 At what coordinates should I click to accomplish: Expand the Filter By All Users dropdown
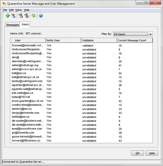coord(133,34)
